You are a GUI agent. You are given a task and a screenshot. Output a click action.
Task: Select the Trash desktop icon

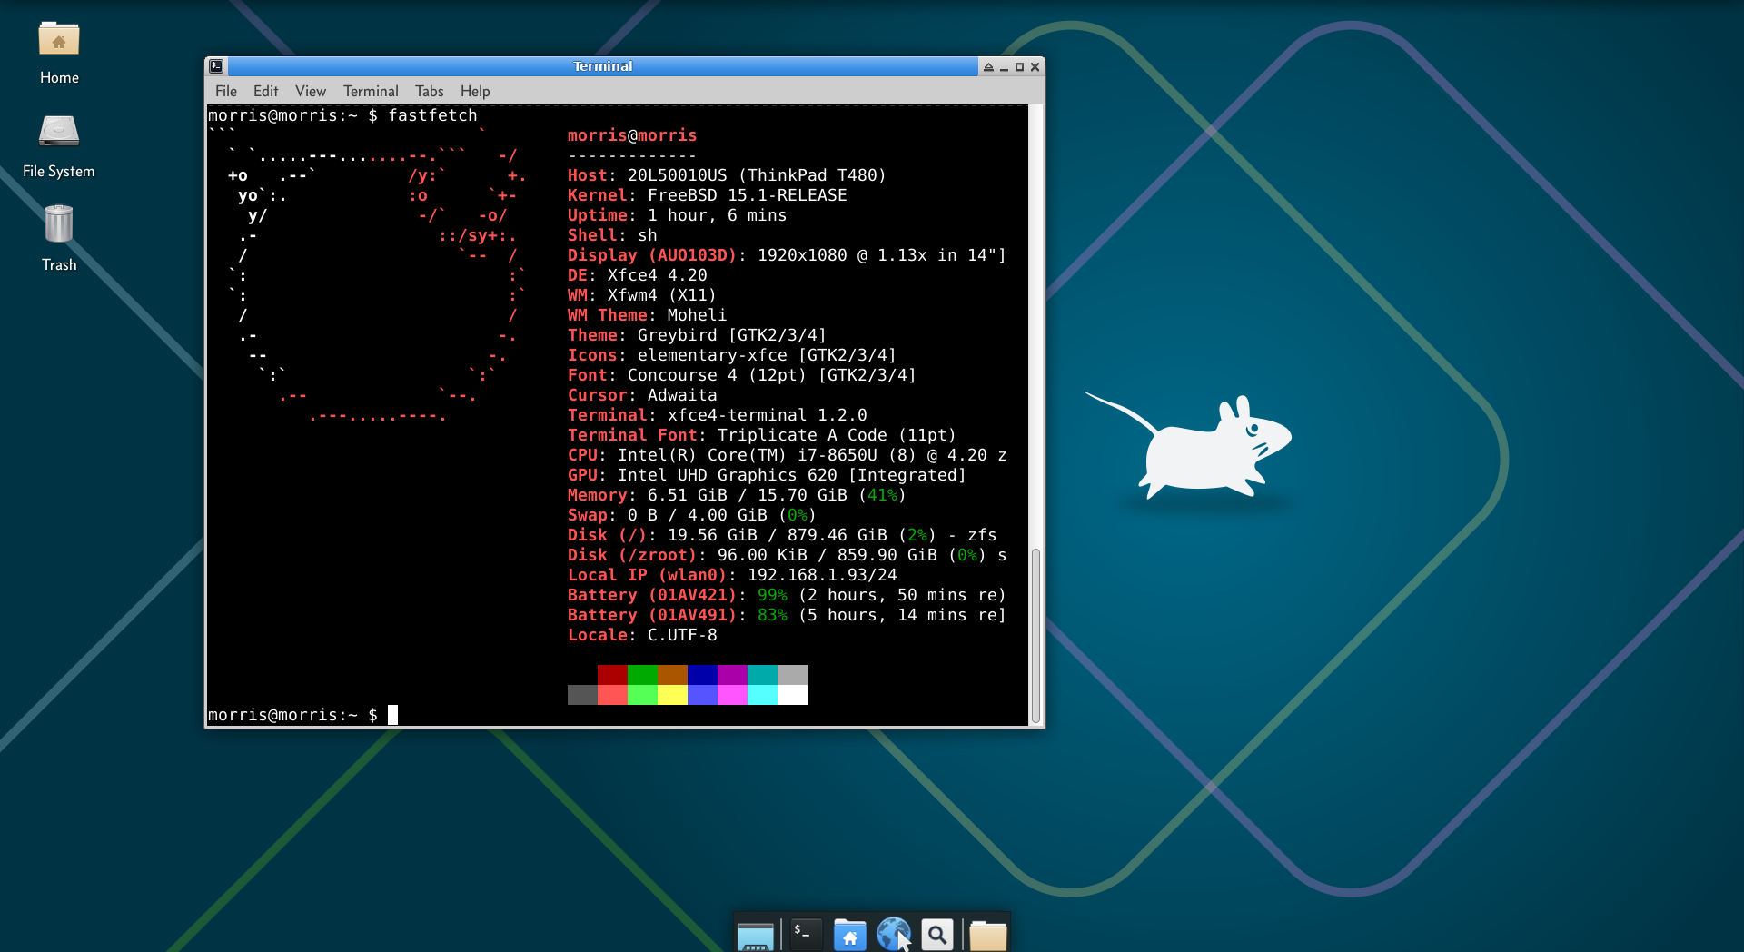coord(59,238)
